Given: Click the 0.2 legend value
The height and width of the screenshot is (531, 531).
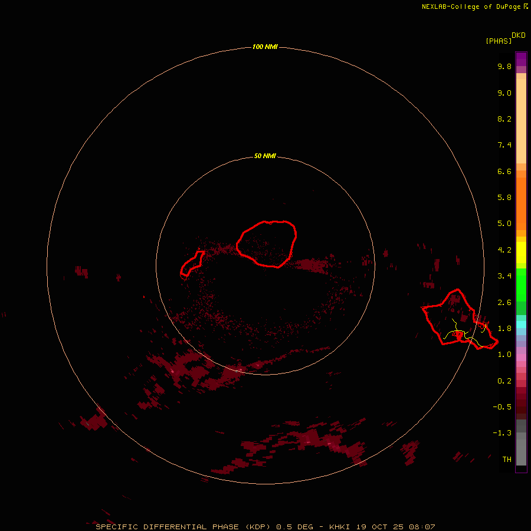Looking at the screenshot, I should point(504,381).
